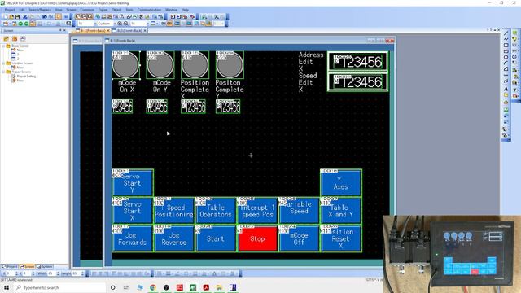521x293 pixels.
Task: Select the red Stop switch on canvas
Action: tap(257, 238)
